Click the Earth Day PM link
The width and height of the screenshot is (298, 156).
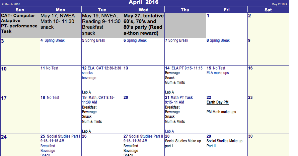pos(218,102)
